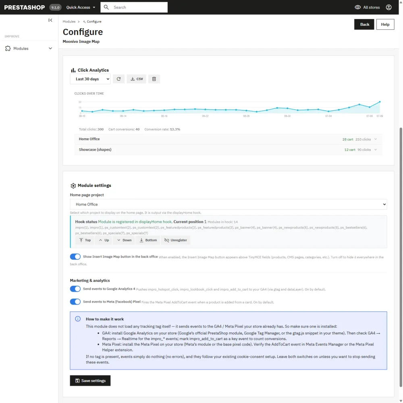Click Save settings button
The image size is (403, 403).
click(90, 380)
